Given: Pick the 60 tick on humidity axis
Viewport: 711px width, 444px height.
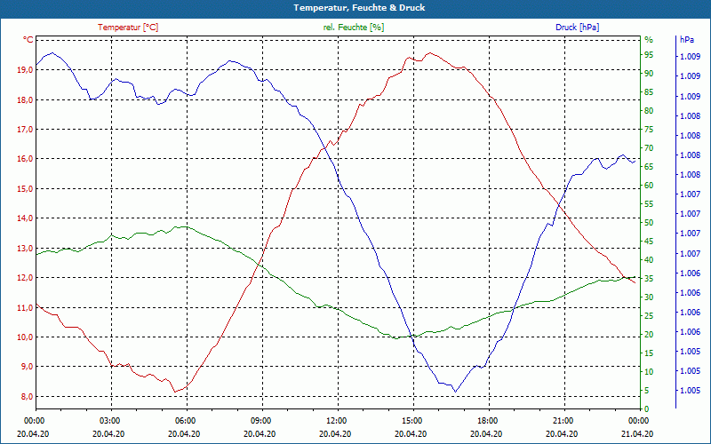Looking at the screenshot, I should point(649,186).
